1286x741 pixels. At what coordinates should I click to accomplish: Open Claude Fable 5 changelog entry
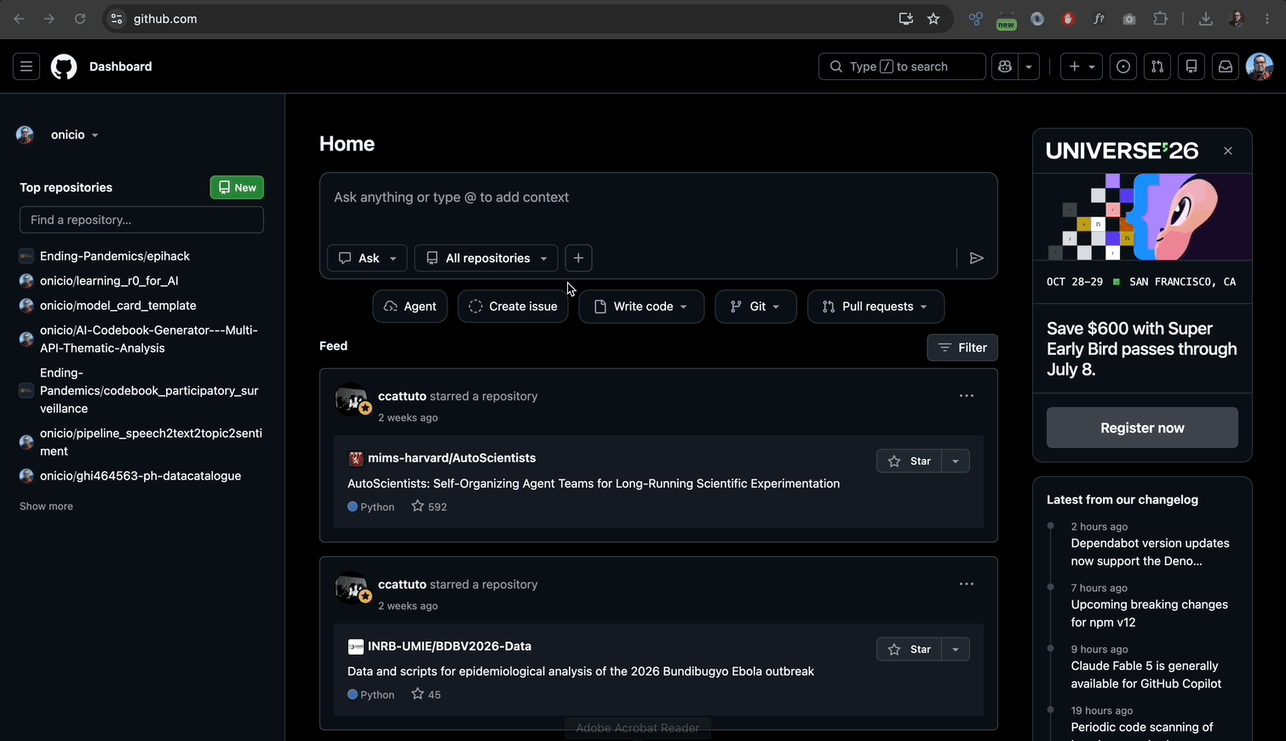coord(1145,675)
